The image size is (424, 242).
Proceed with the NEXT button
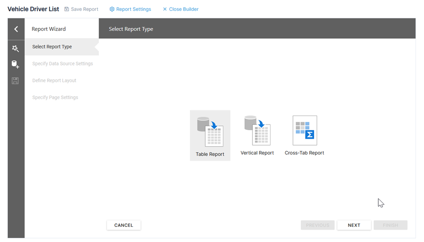[354, 225]
